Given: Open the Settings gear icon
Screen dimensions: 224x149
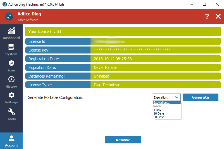Looking at the screenshot, I should 11,95.
